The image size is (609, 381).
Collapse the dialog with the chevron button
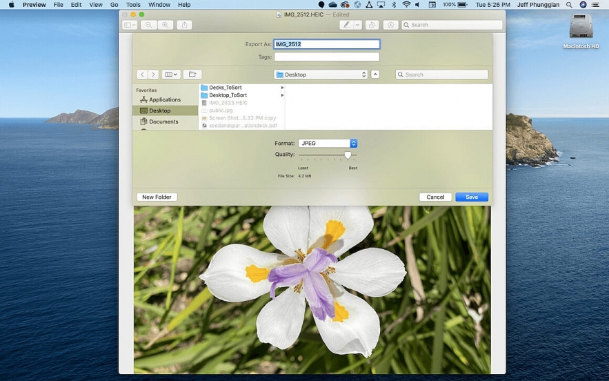click(375, 75)
